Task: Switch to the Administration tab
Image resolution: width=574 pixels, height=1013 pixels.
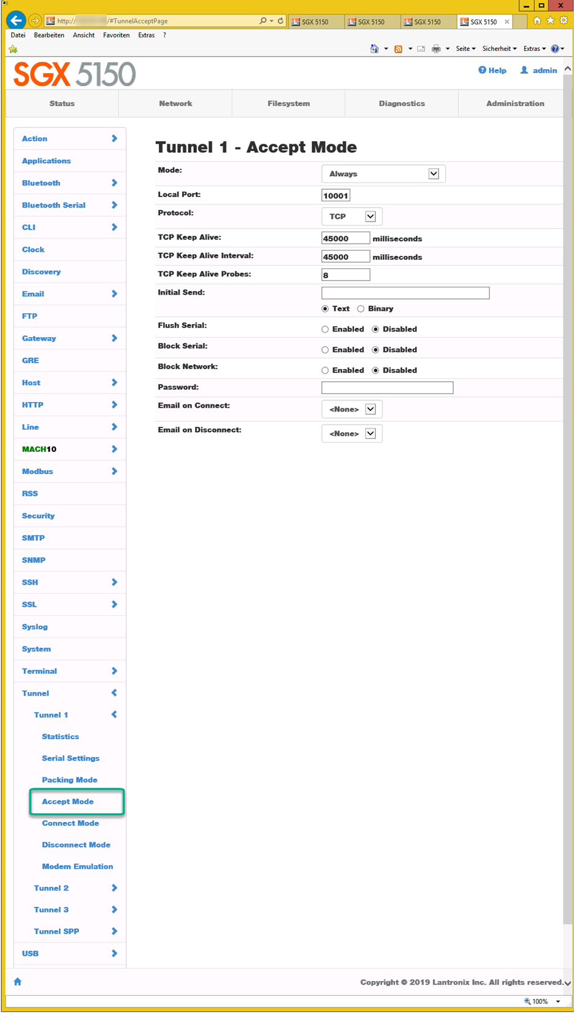Action: 511,104
